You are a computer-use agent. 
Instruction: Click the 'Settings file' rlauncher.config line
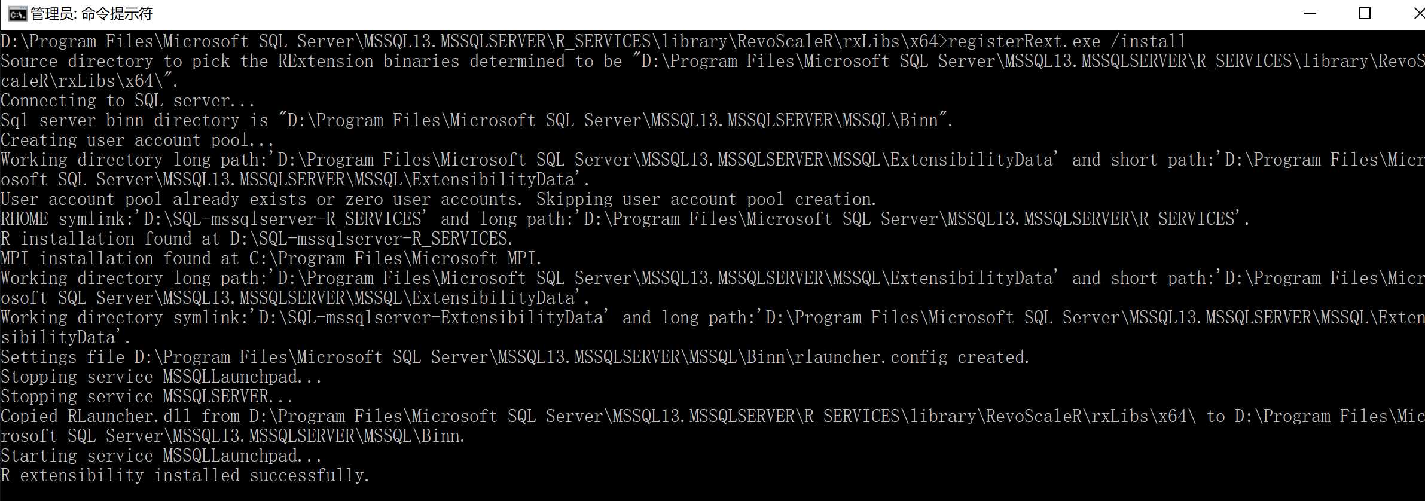515,357
